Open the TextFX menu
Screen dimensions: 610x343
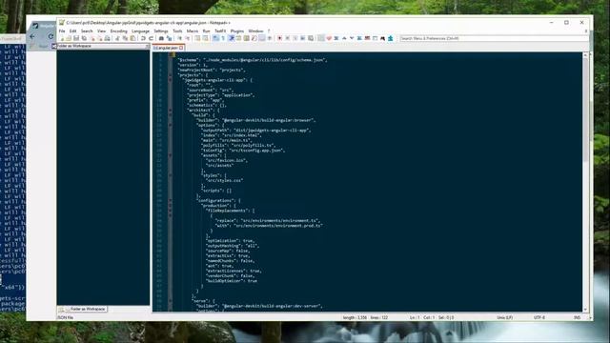coord(220,30)
